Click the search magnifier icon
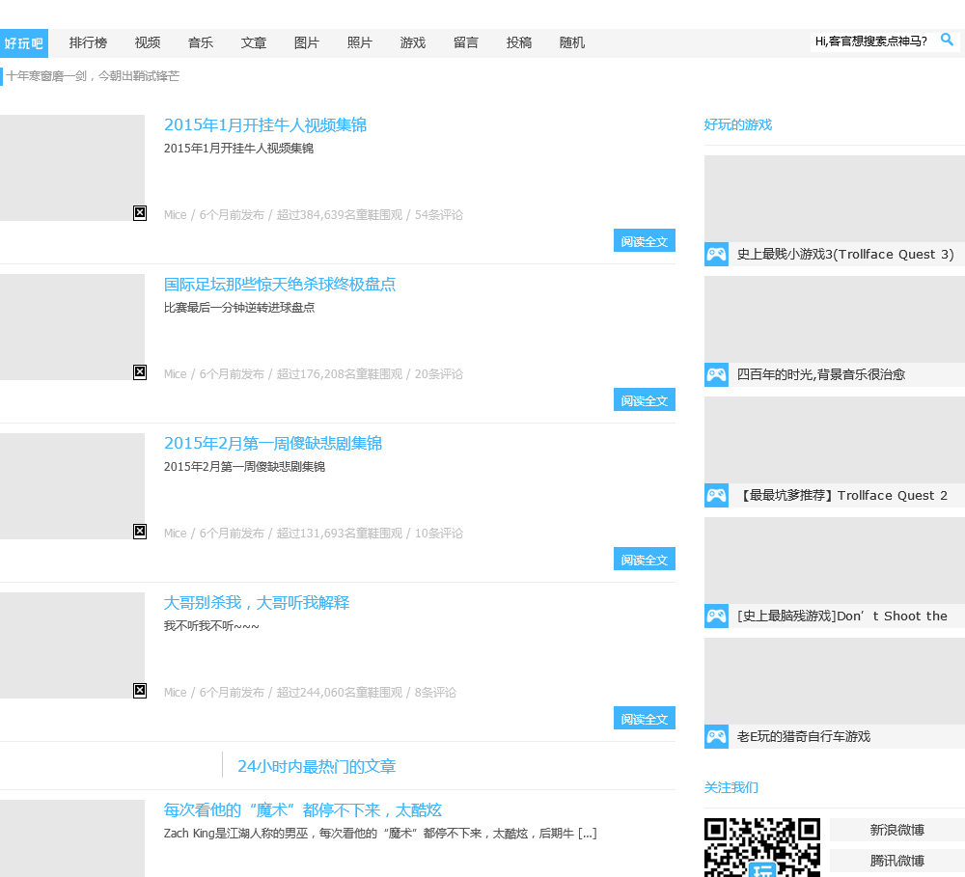 [947, 40]
